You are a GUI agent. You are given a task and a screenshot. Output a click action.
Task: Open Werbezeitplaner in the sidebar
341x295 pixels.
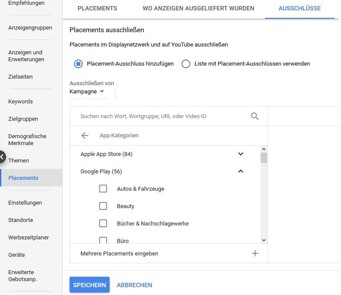[29, 238]
